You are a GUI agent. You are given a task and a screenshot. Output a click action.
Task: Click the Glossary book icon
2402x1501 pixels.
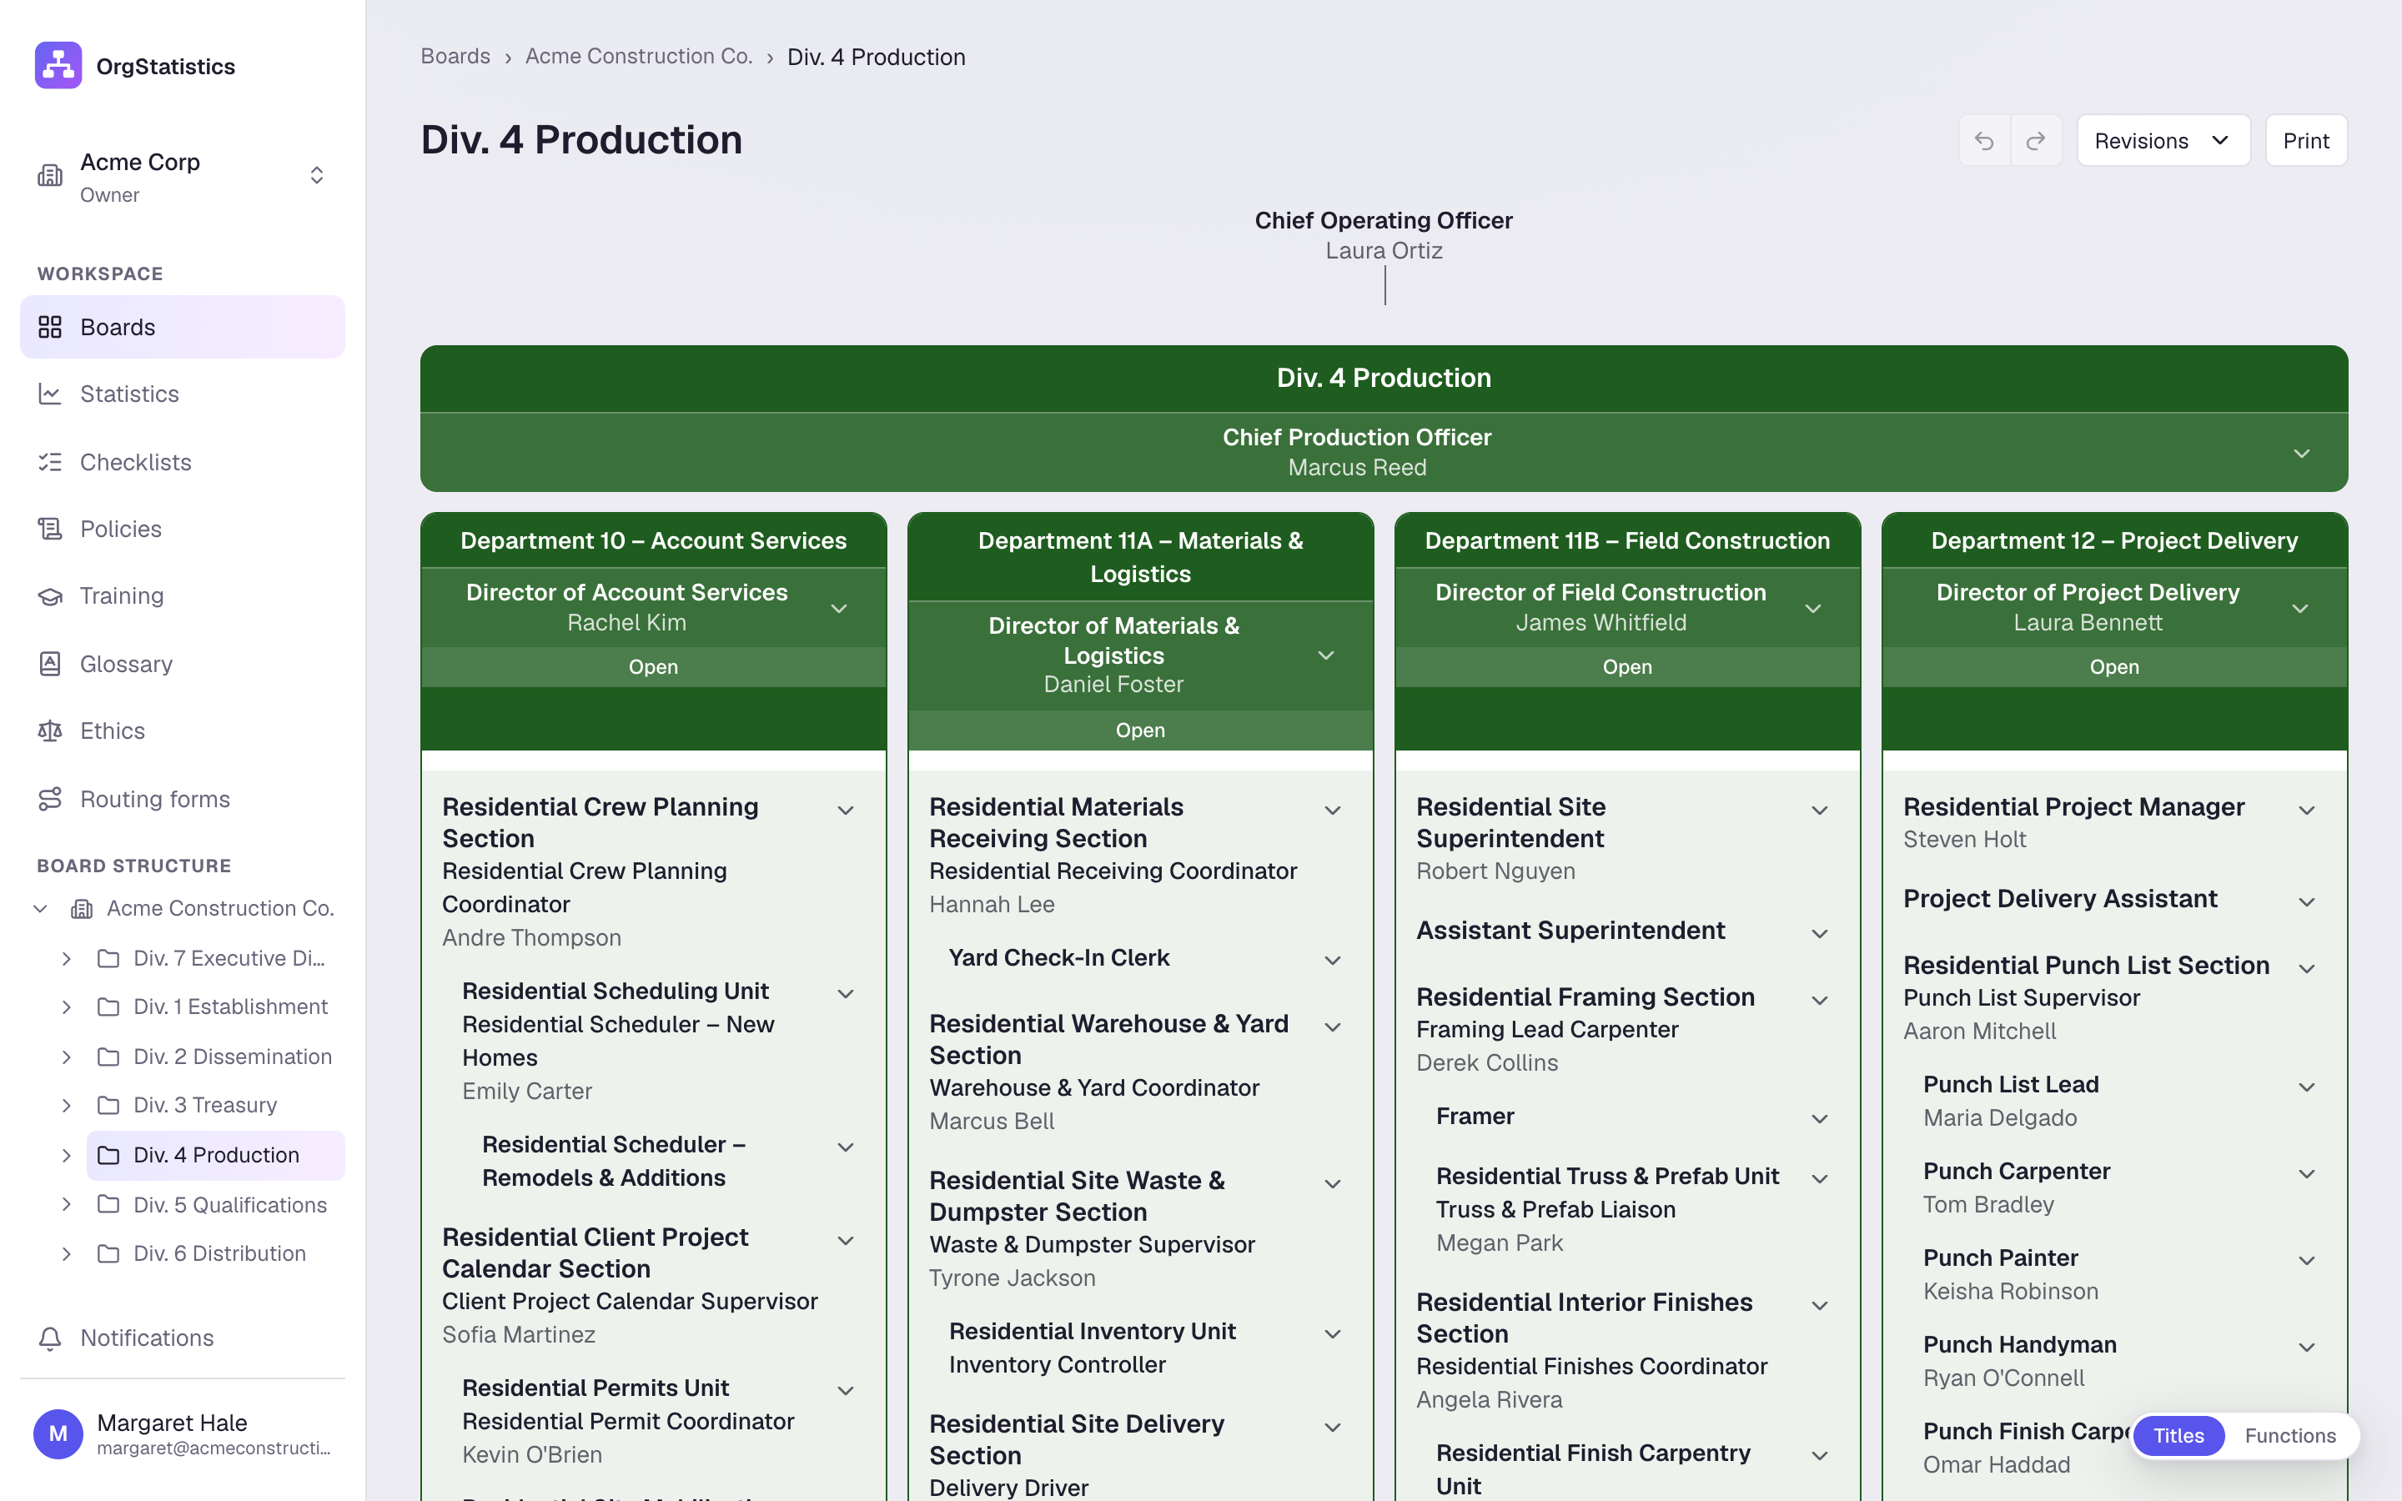(x=50, y=663)
